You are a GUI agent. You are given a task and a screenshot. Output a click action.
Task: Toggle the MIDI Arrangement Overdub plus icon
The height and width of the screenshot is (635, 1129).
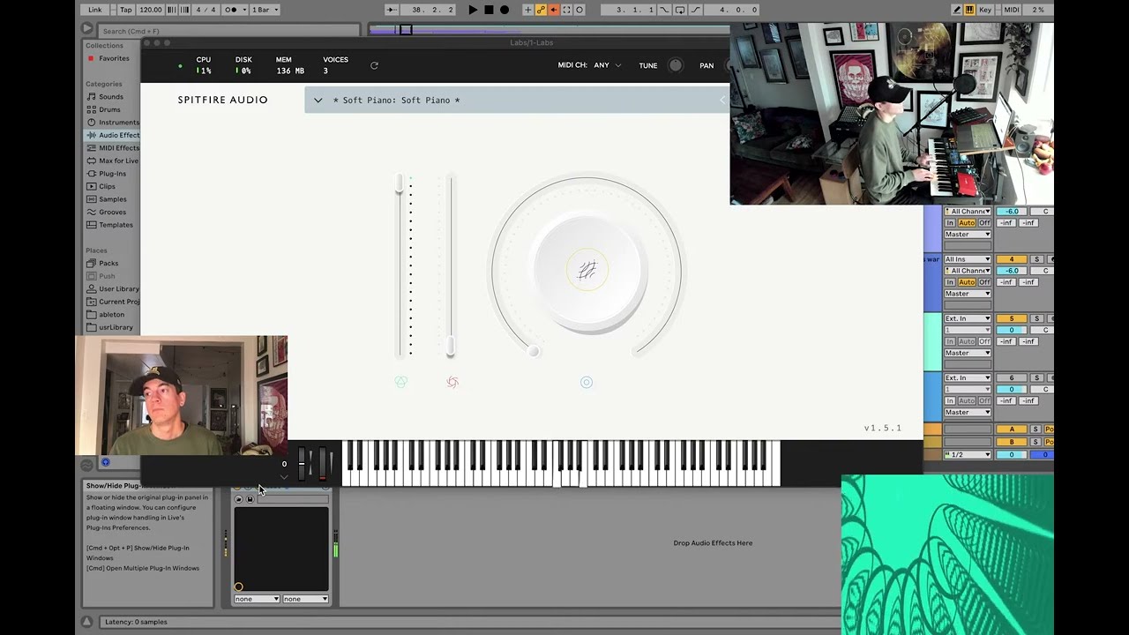point(527,10)
